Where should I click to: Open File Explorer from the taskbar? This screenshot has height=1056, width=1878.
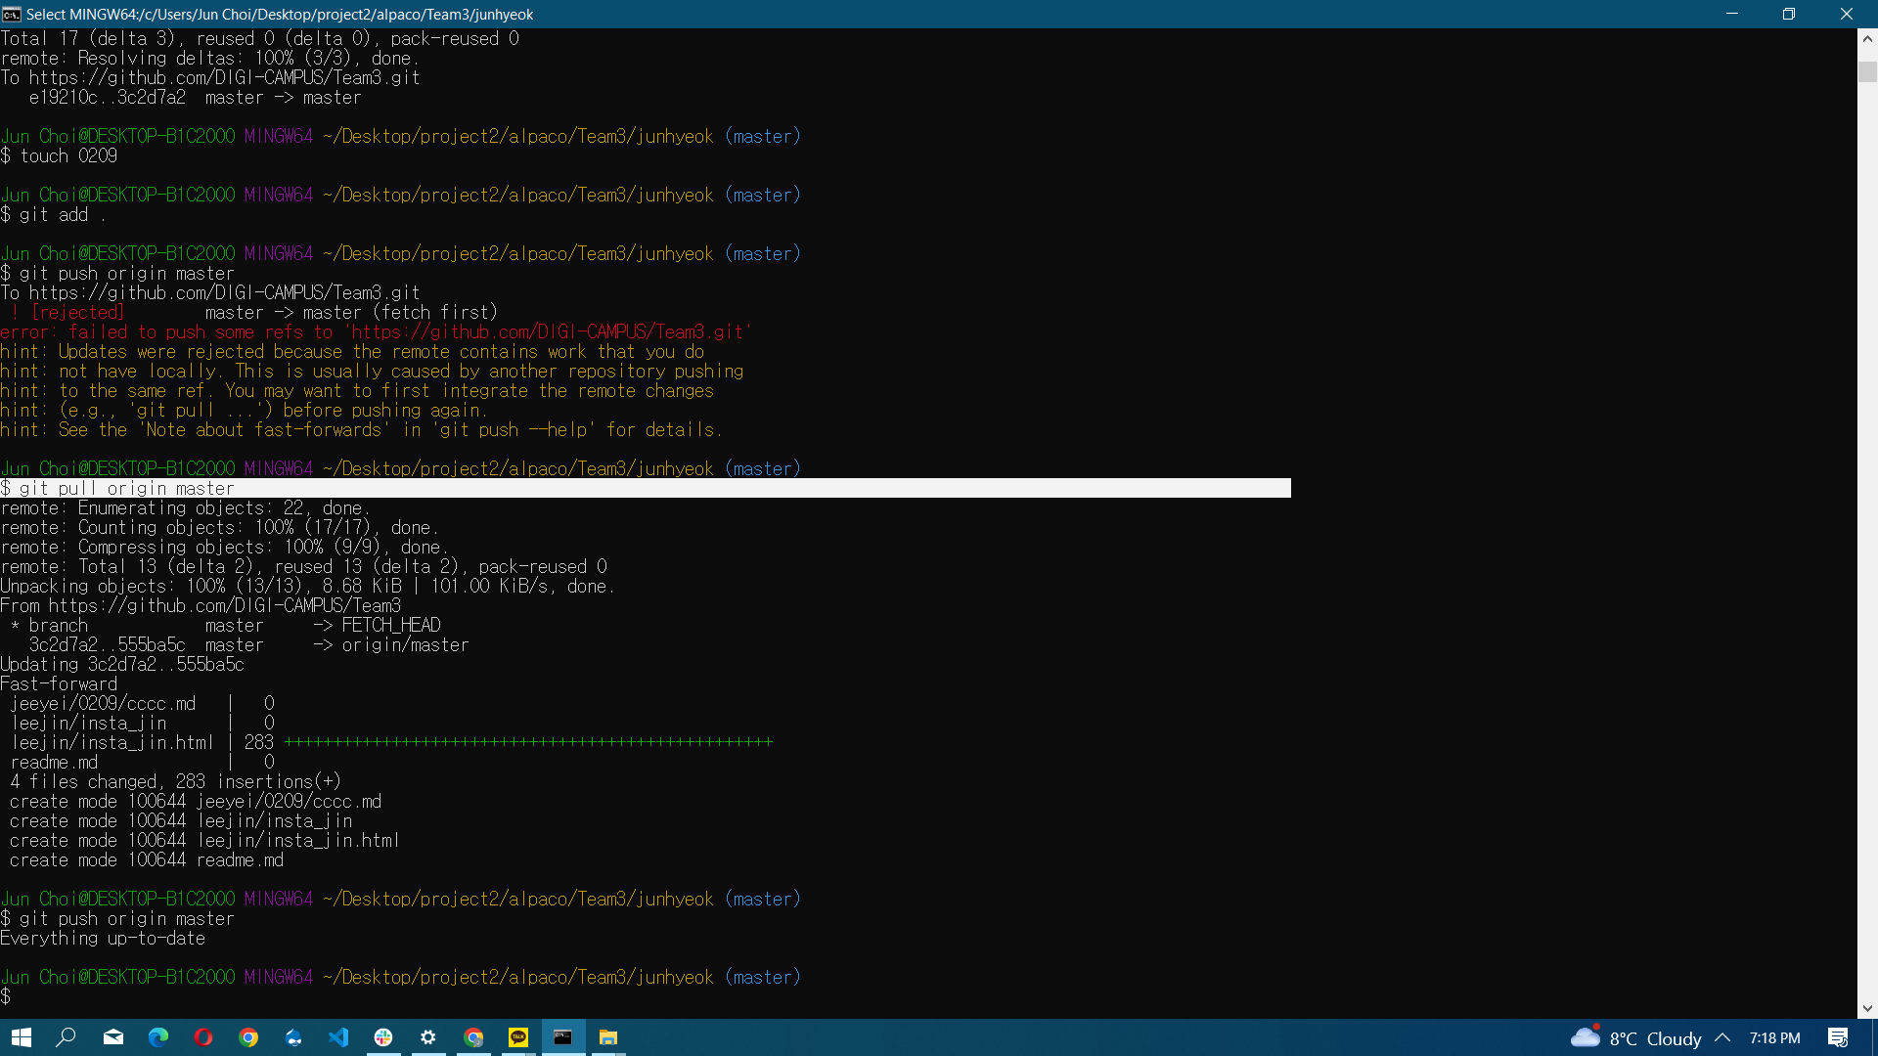pyautogui.click(x=607, y=1037)
